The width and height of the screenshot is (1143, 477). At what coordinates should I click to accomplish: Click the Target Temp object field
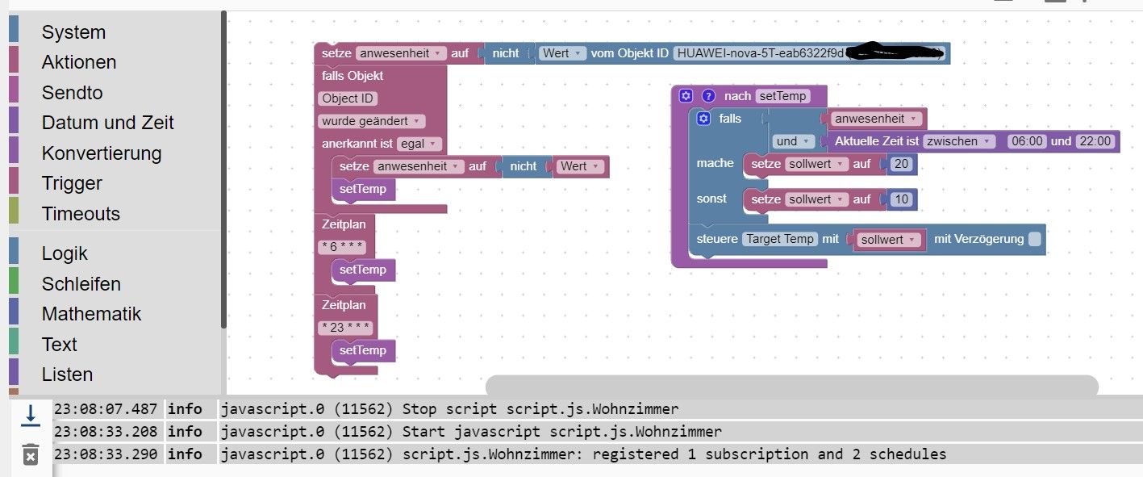tap(781, 239)
